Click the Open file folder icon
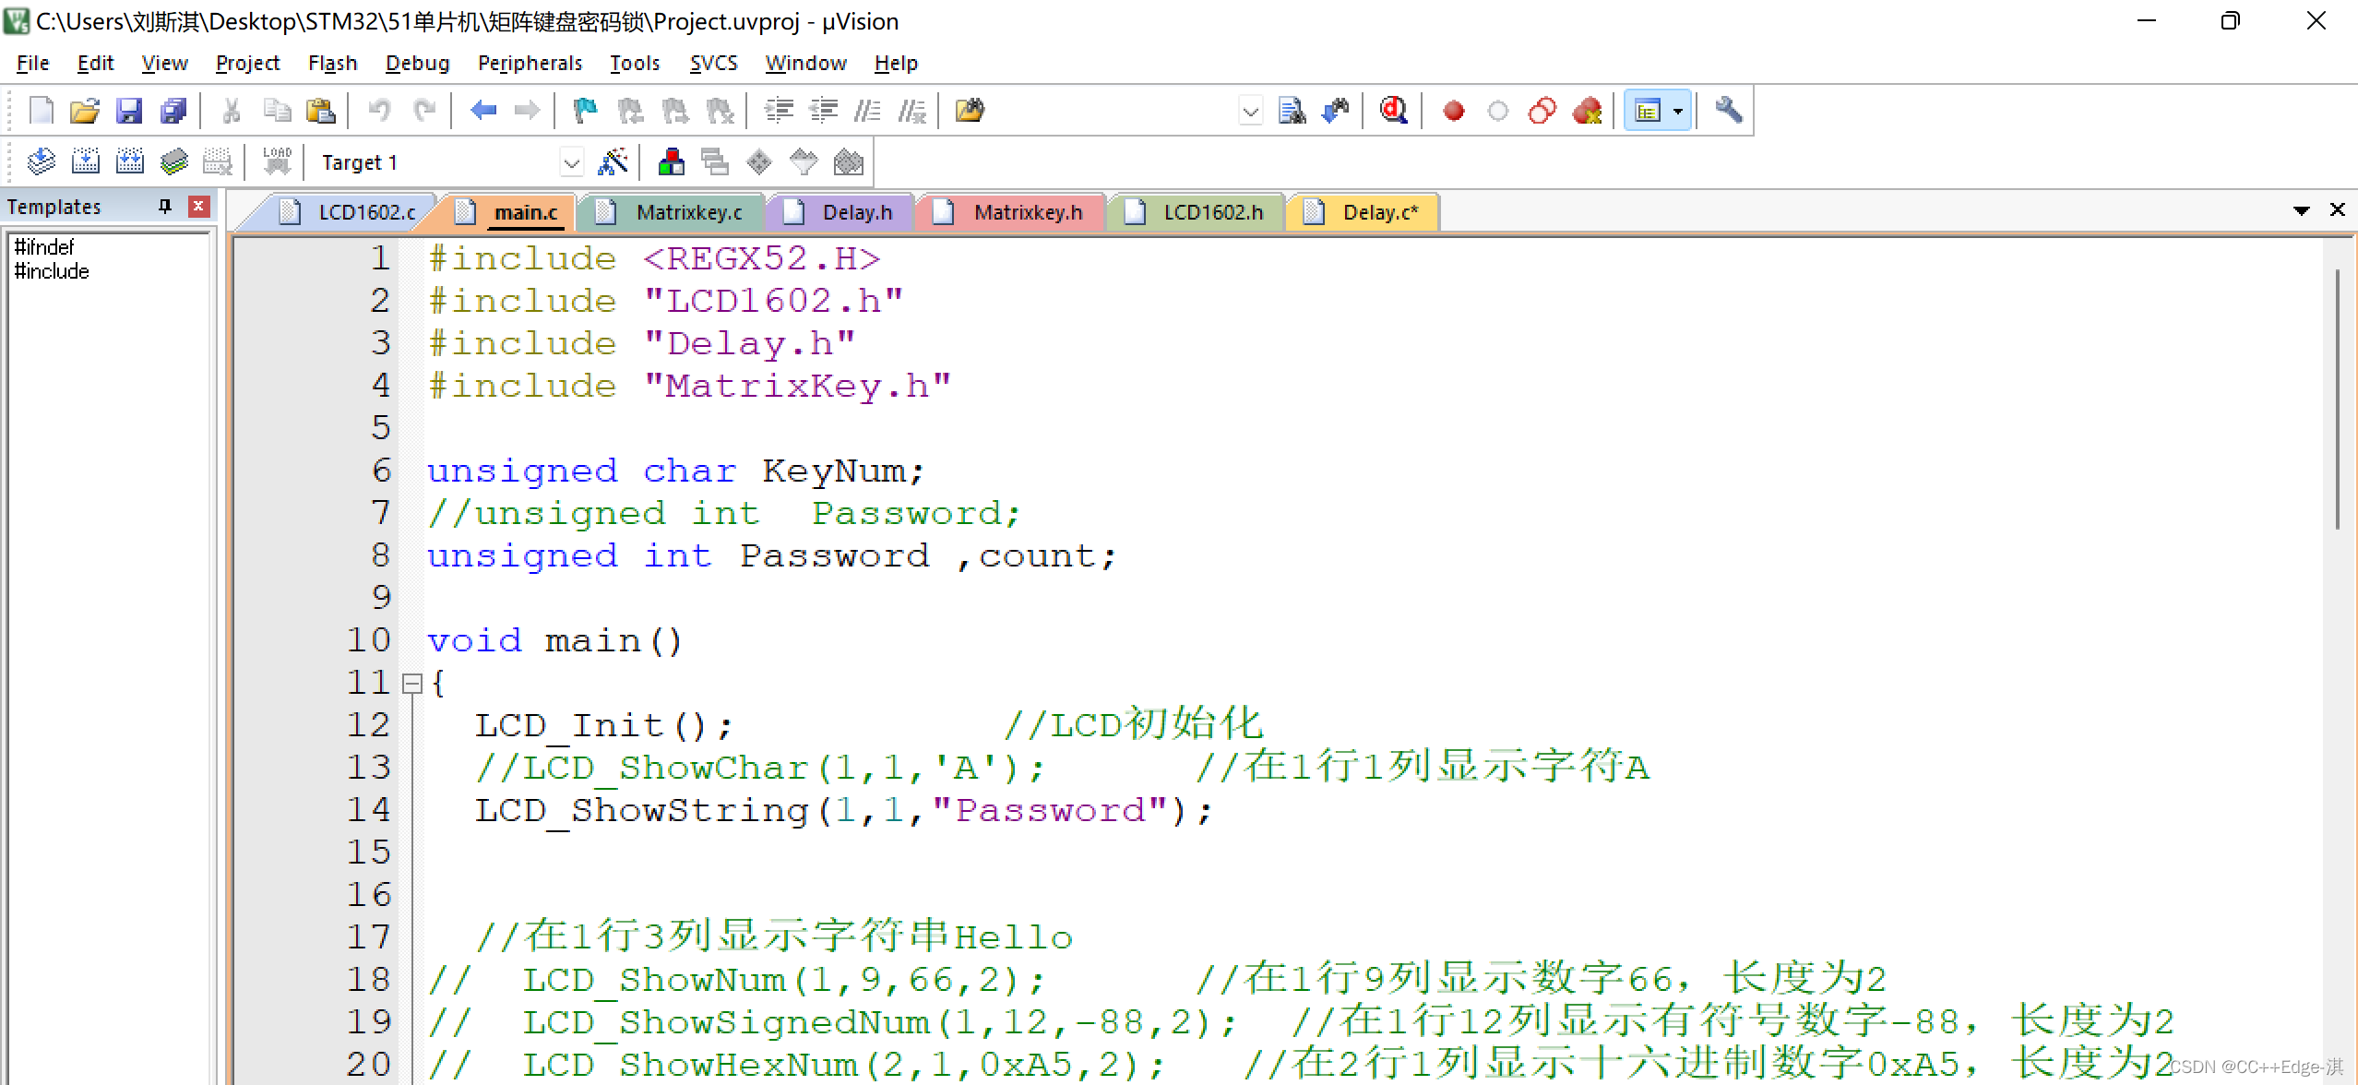The height and width of the screenshot is (1085, 2358). click(x=84, y=112)
